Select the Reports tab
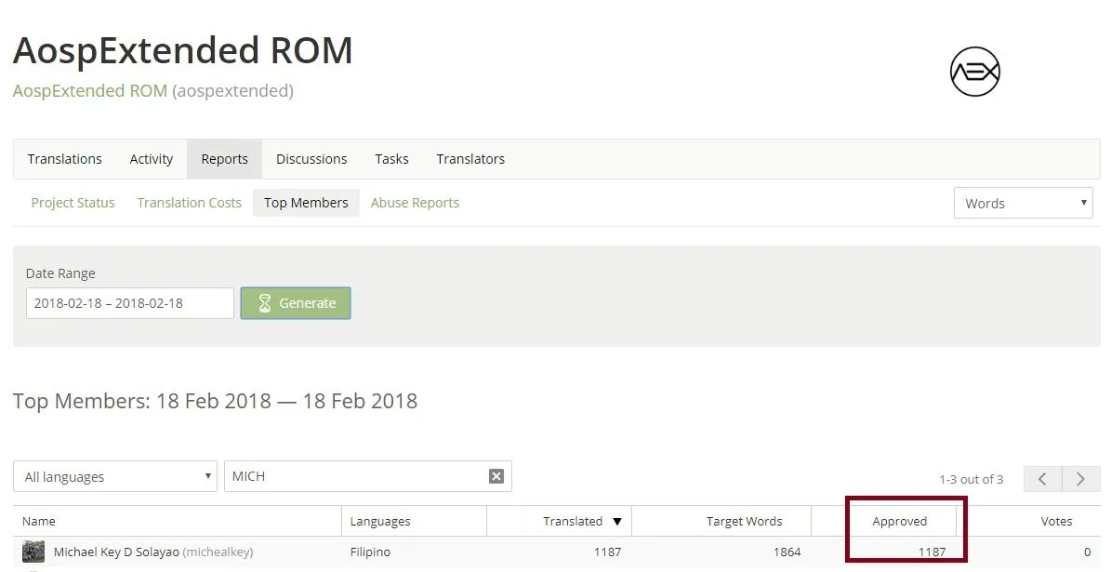The height and width of the screenshot is (572, 1111). click(225, 159)
